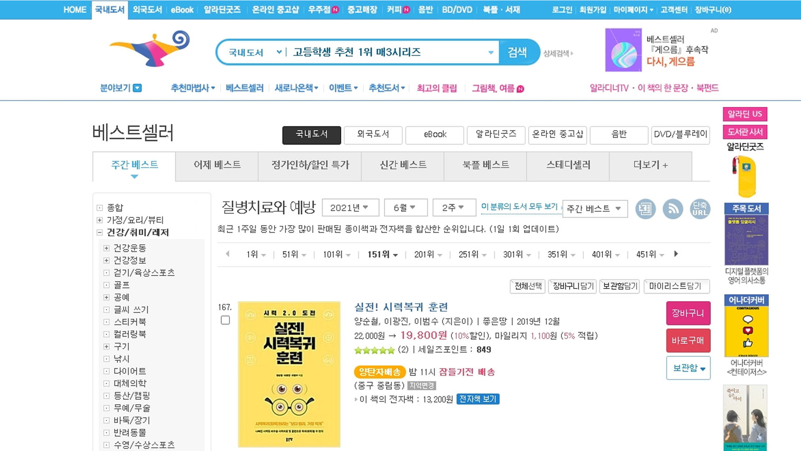Click the 단축 URL icon
801x451 pixels.
(x=700, y=209)
